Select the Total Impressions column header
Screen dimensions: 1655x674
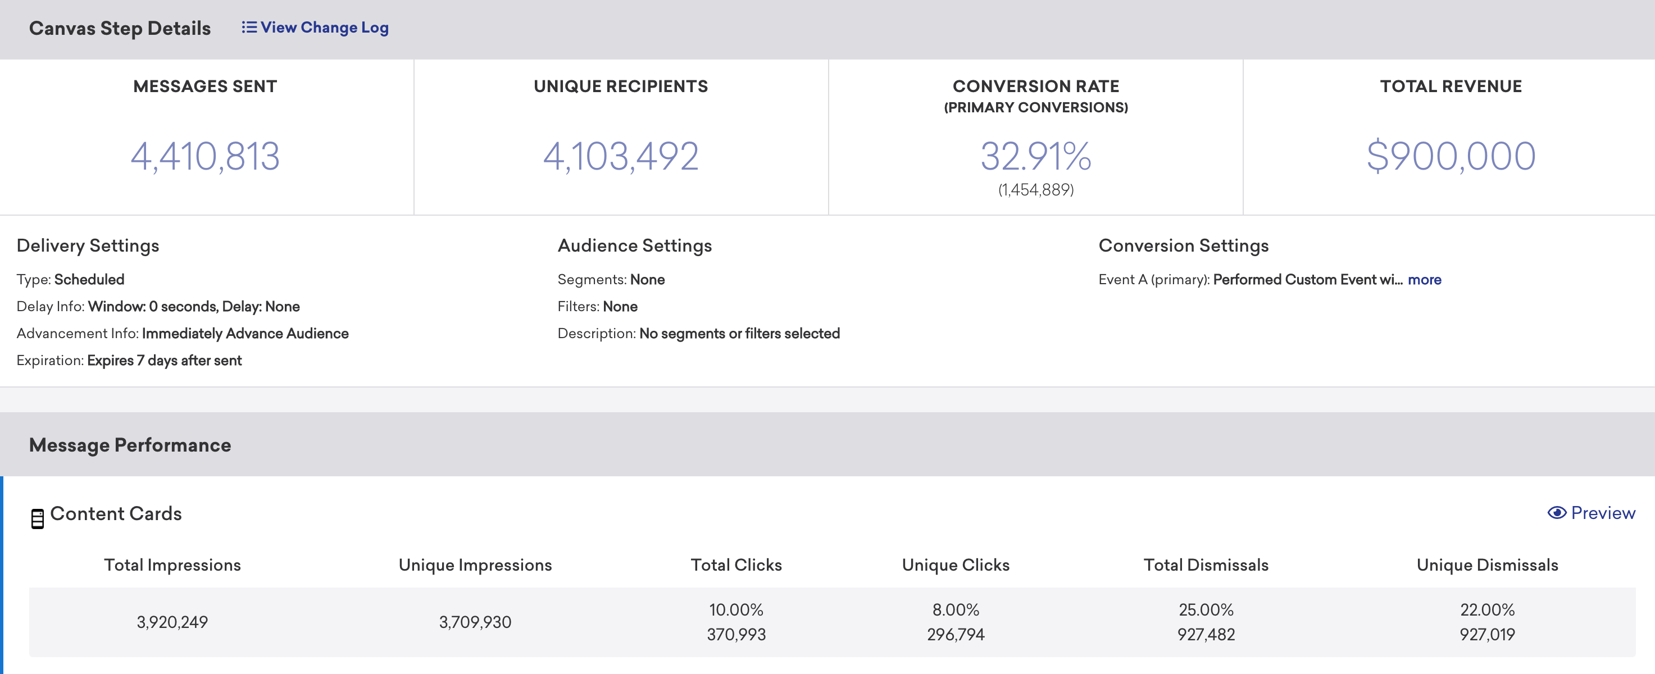point(172,565)
